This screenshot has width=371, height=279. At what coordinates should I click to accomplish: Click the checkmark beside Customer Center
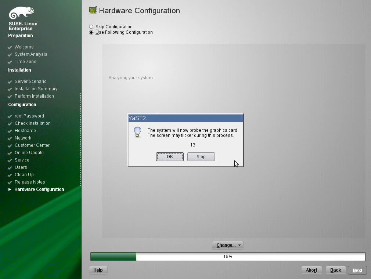(10, 146)
